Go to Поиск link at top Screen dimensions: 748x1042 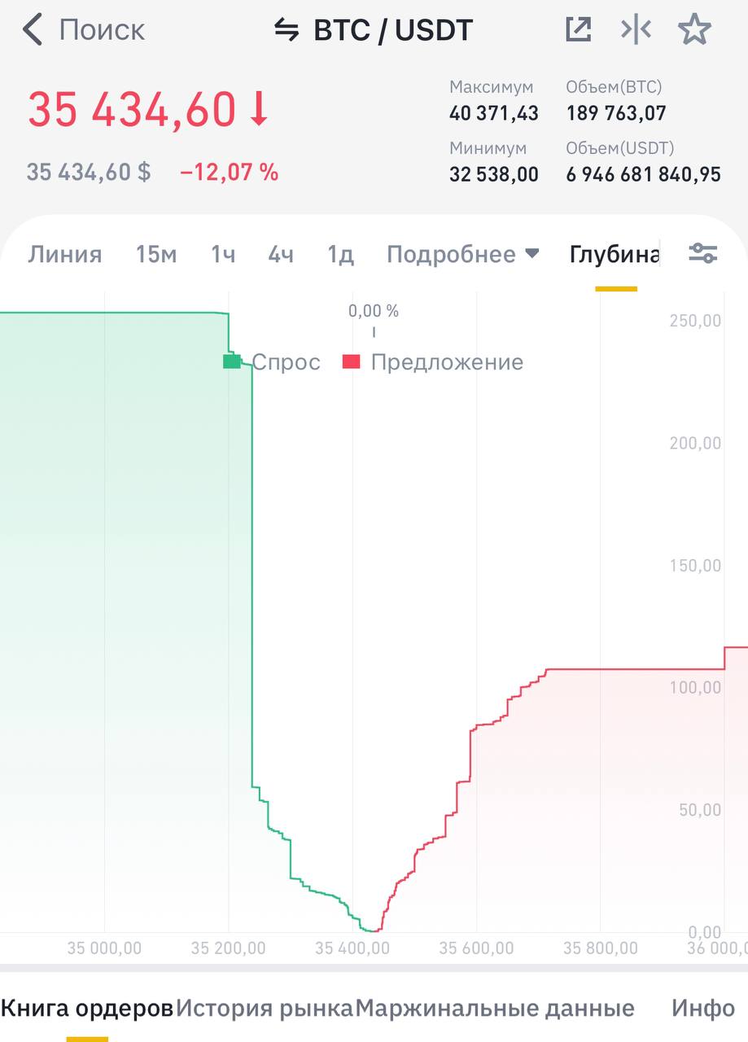click(102, 30)
